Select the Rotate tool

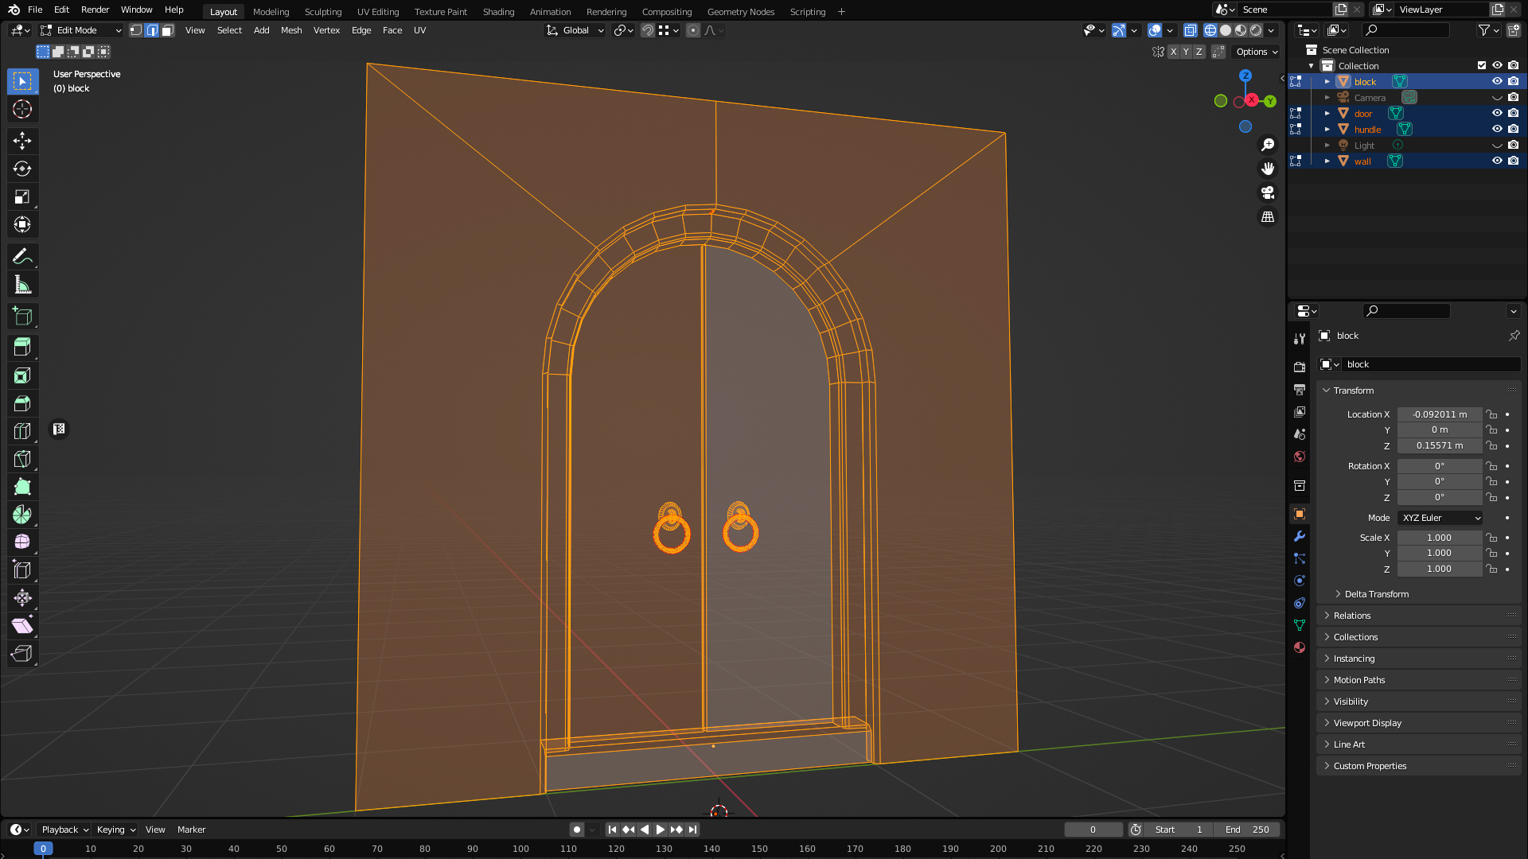[22, 169]
